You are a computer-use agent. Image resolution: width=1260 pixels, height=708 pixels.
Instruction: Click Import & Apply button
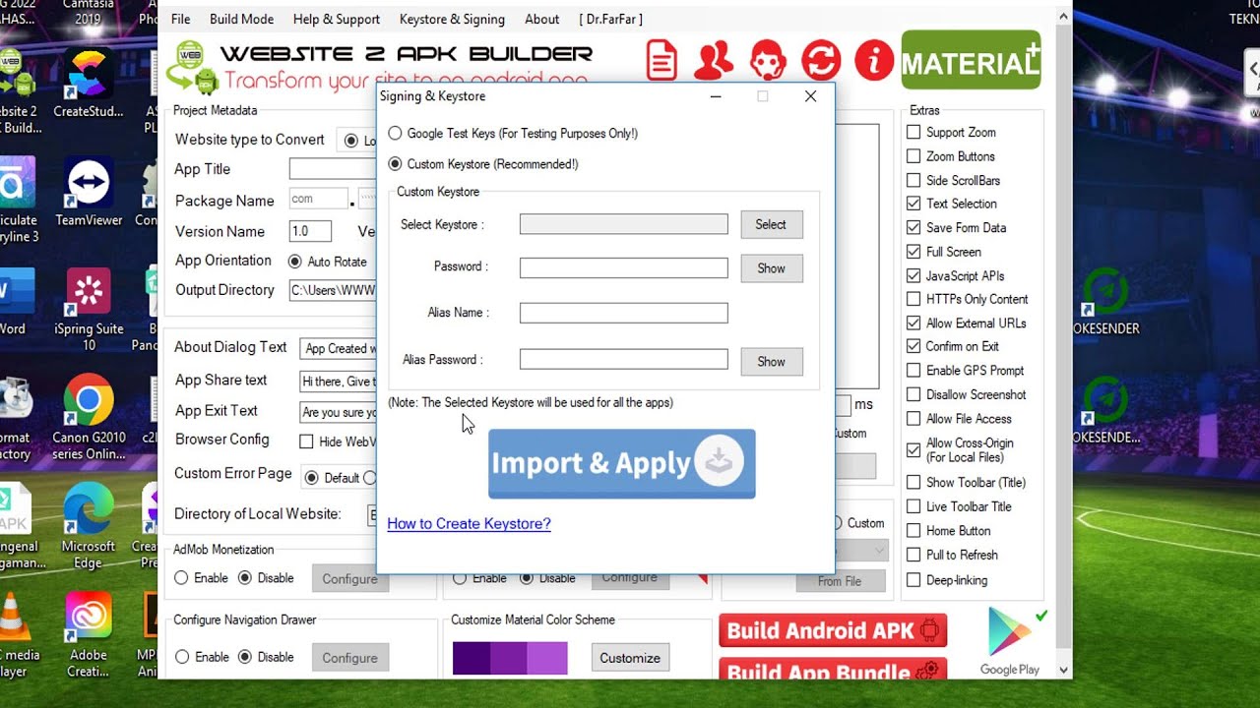click(622, 463)
